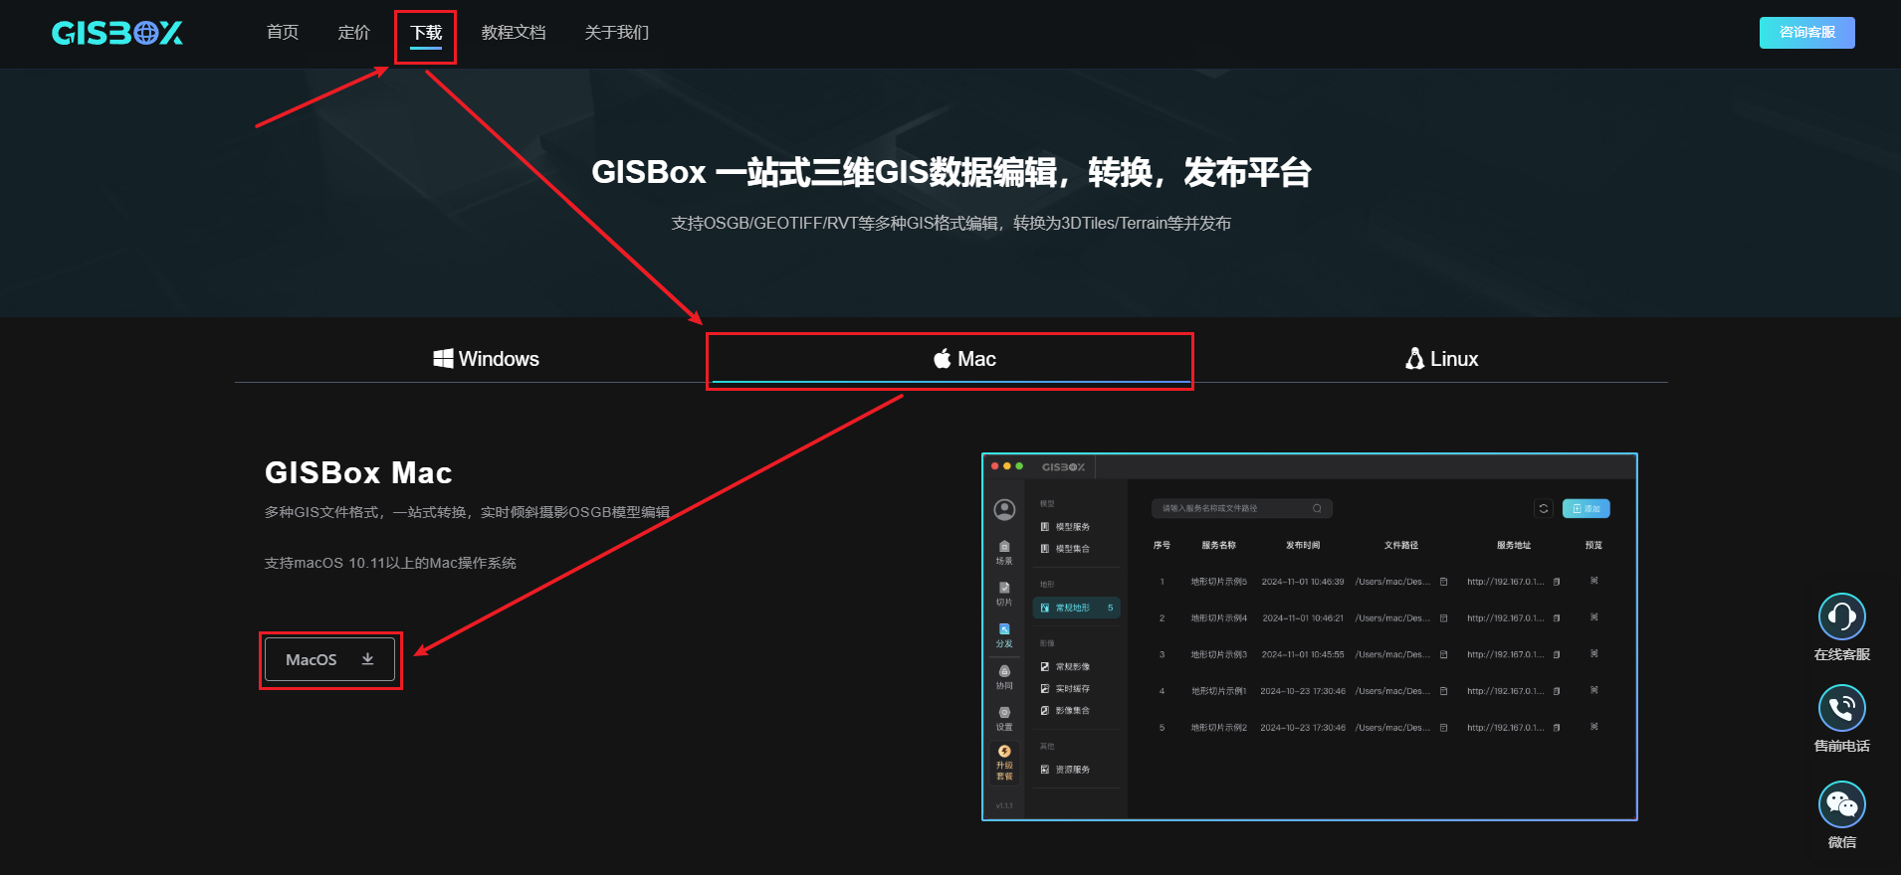Click the 售前电话 phone icon
This screenshot has width=1901, height=875.
click(1841, 708)
